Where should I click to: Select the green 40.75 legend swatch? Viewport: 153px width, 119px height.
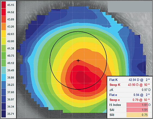coord(4,56)
